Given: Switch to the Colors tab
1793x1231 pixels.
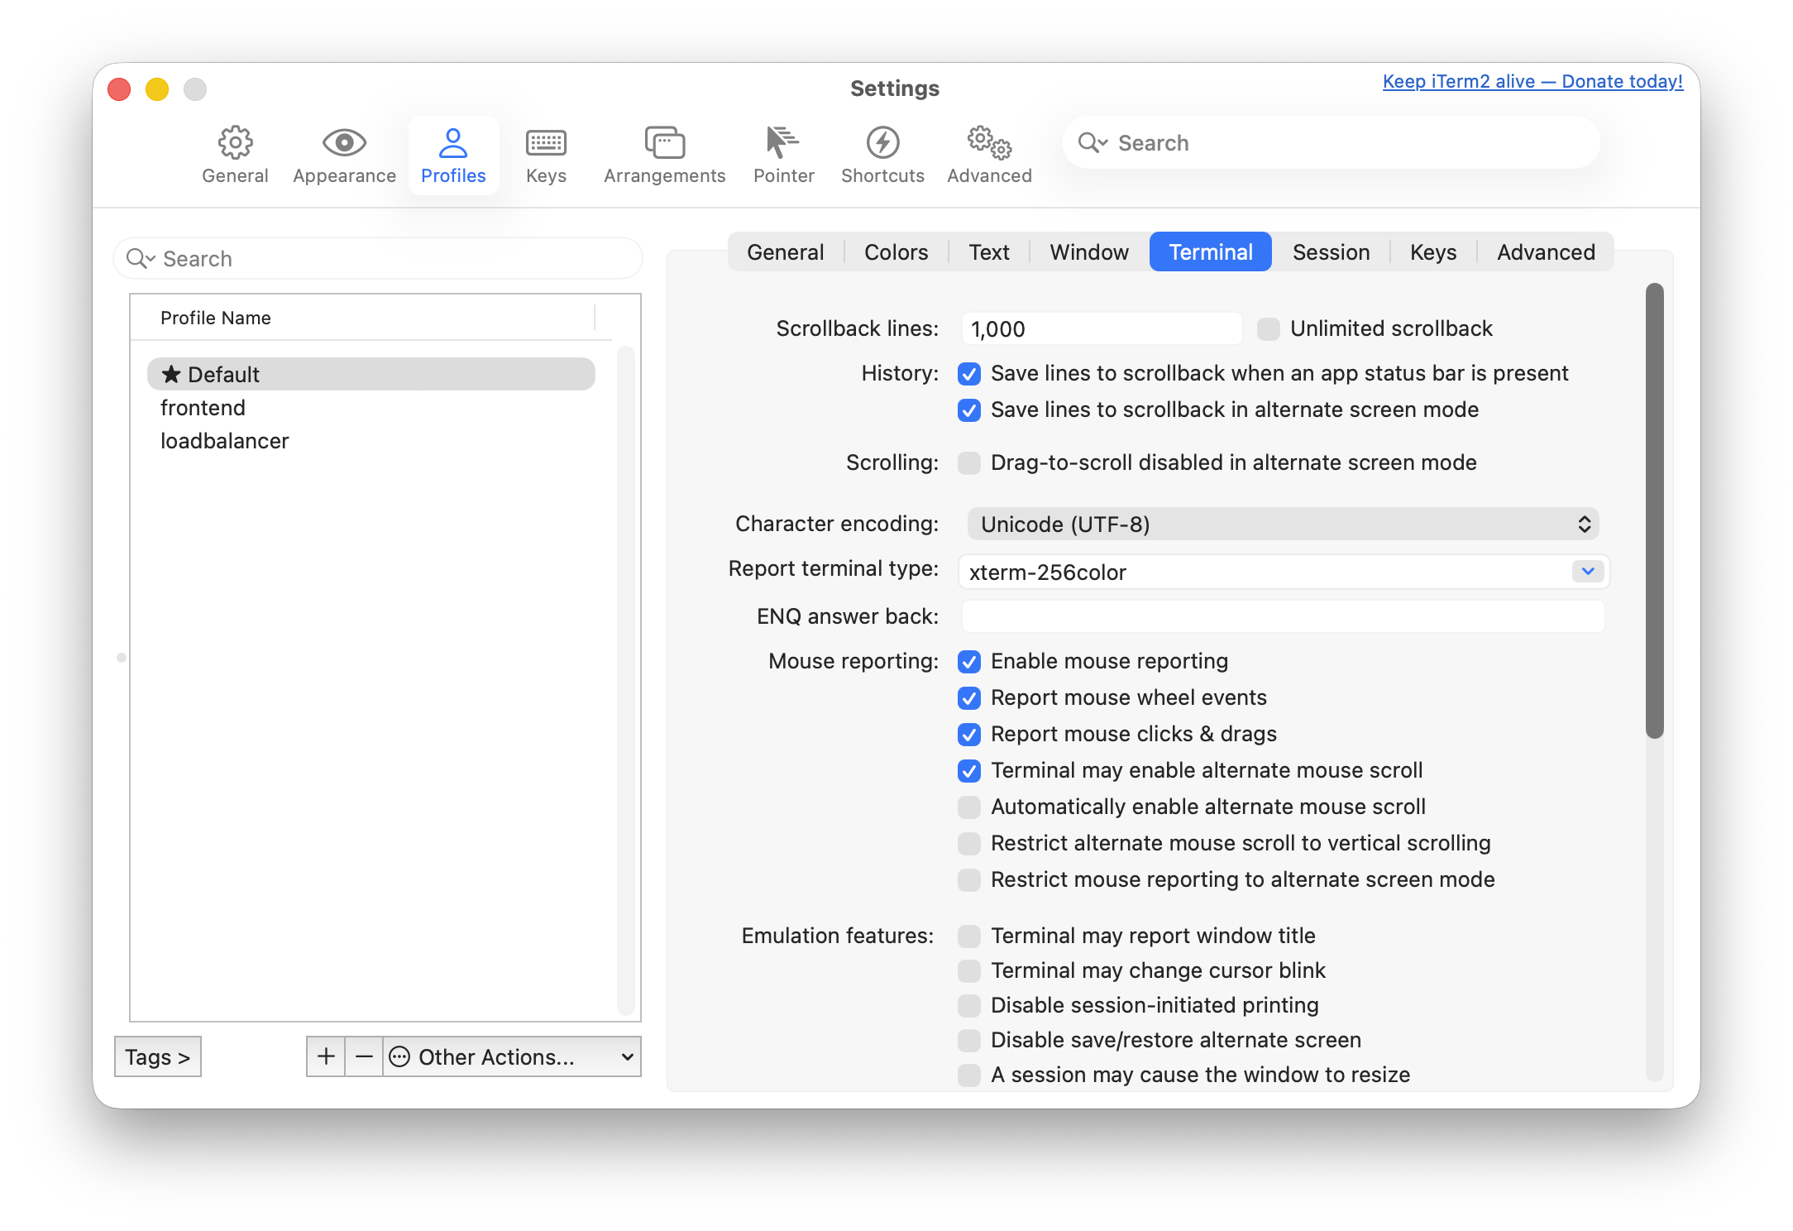Looking at the screenshot, I should coord(896,252).
